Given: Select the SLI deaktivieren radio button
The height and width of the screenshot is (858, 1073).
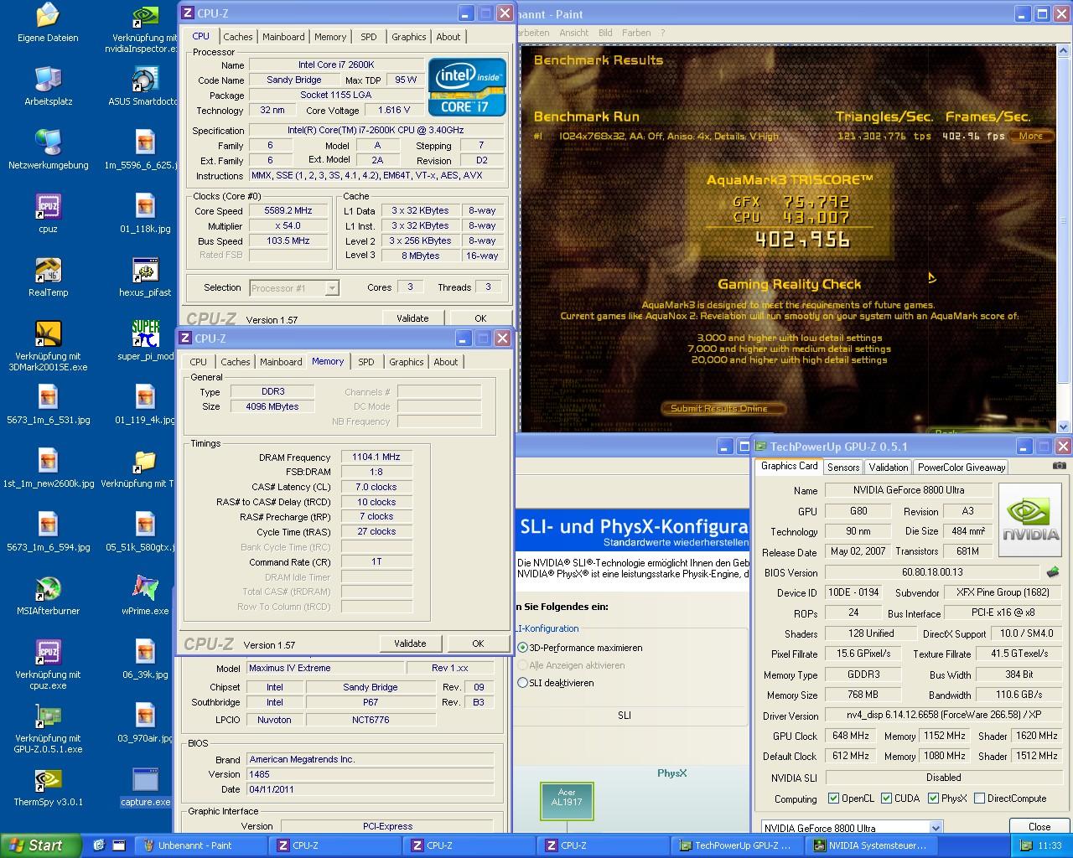Looking at the screenshot, I should click(523, 683).
